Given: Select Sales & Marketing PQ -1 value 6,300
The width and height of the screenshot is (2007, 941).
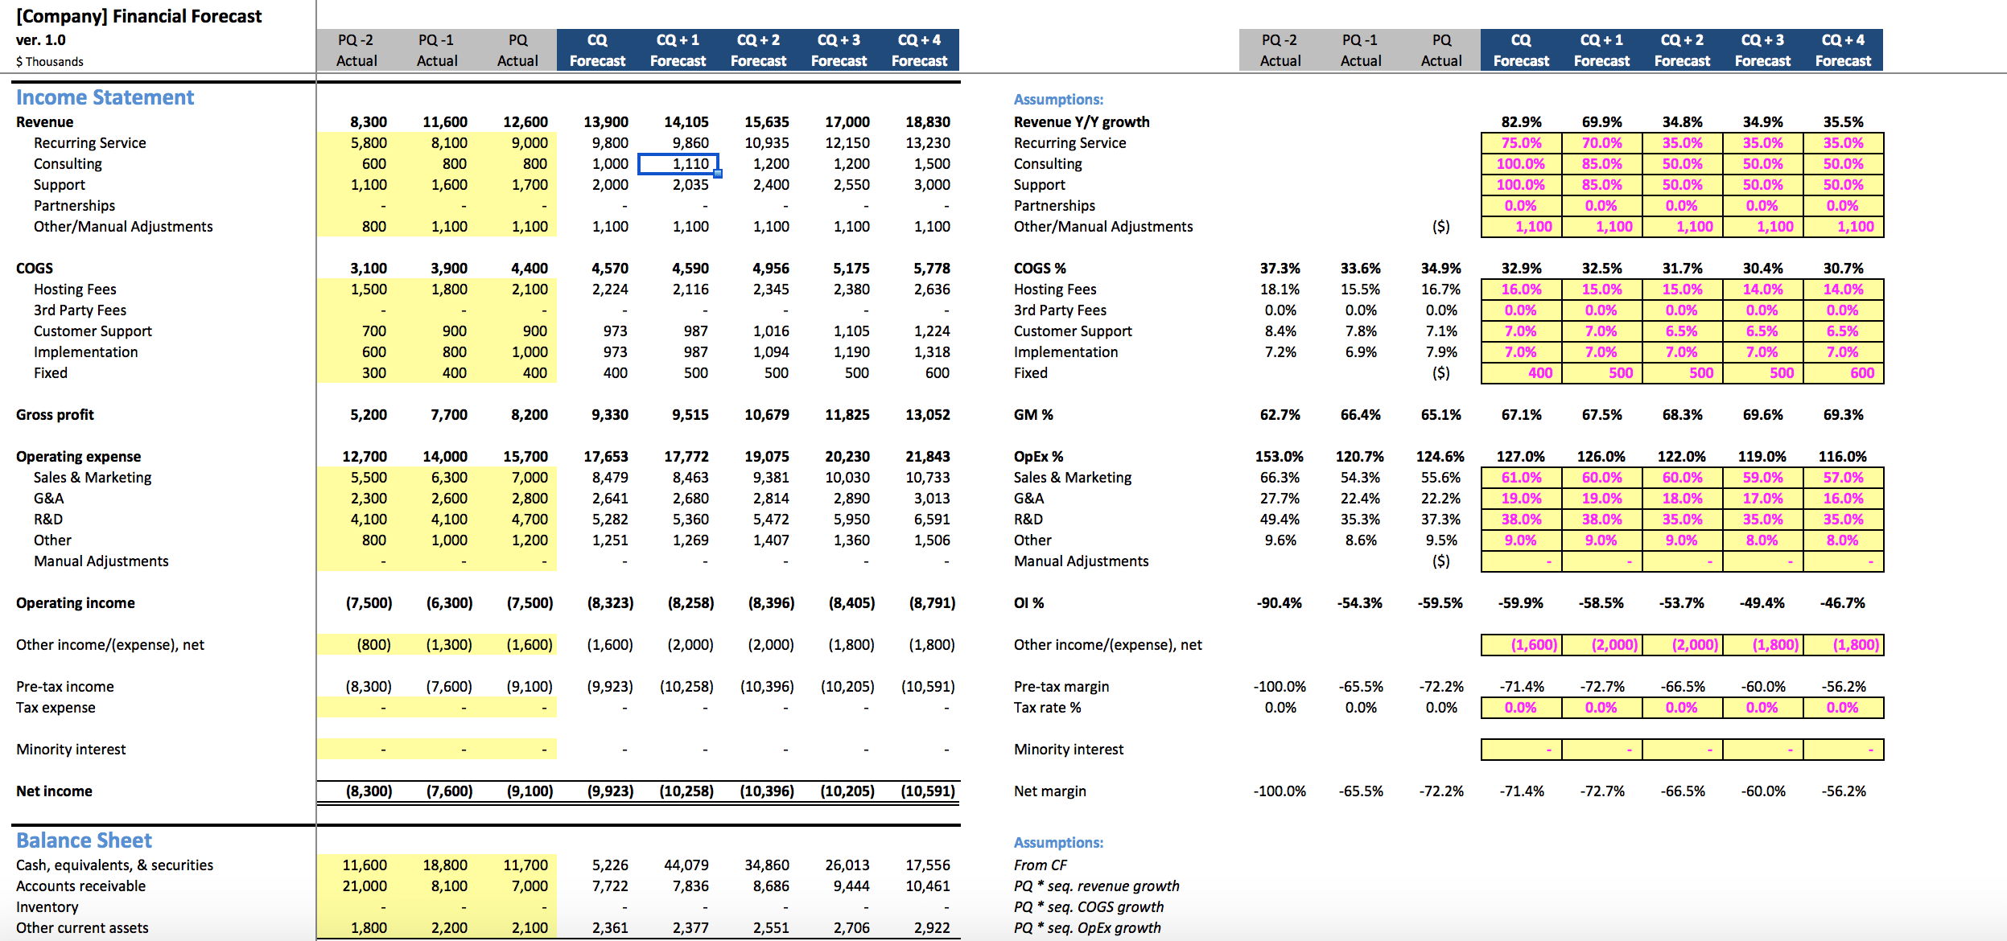Looking at the screenshot, I should coord(449,478).
